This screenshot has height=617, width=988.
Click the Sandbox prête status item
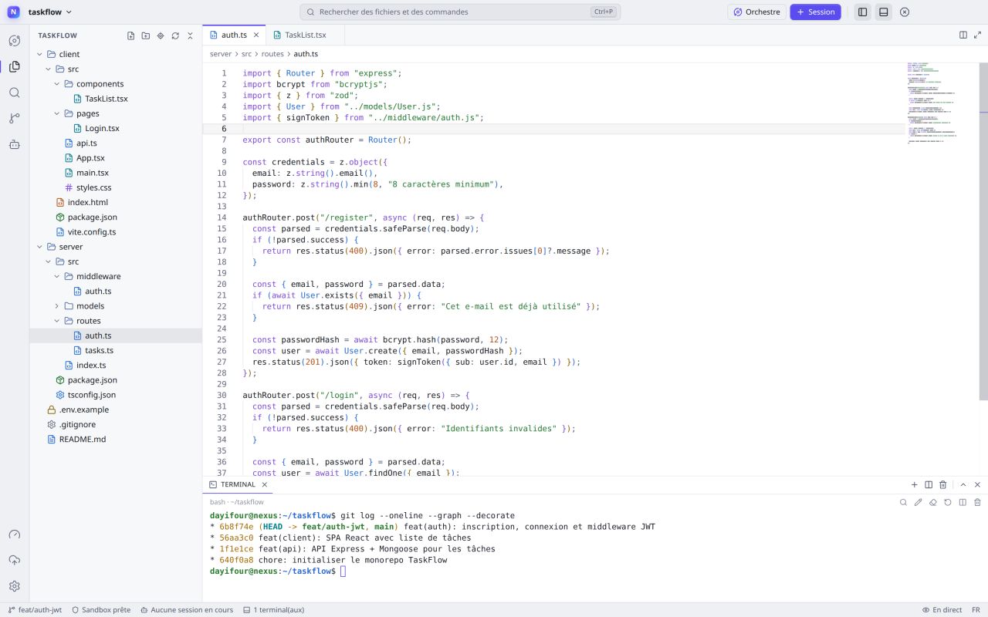tap(101, 609)
